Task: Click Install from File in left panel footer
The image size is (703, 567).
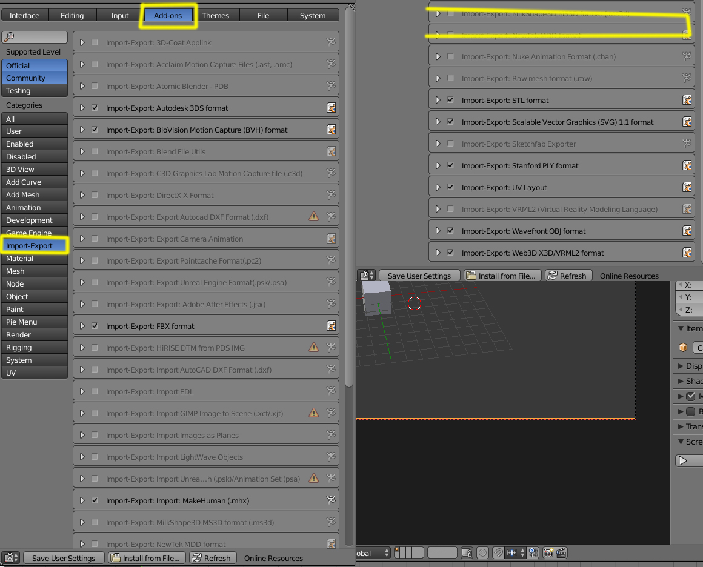Action: [146, 558]
